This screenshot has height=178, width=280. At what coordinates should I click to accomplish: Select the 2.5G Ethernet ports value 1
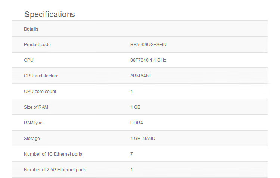pyautogui.click(x=132, y=170)
